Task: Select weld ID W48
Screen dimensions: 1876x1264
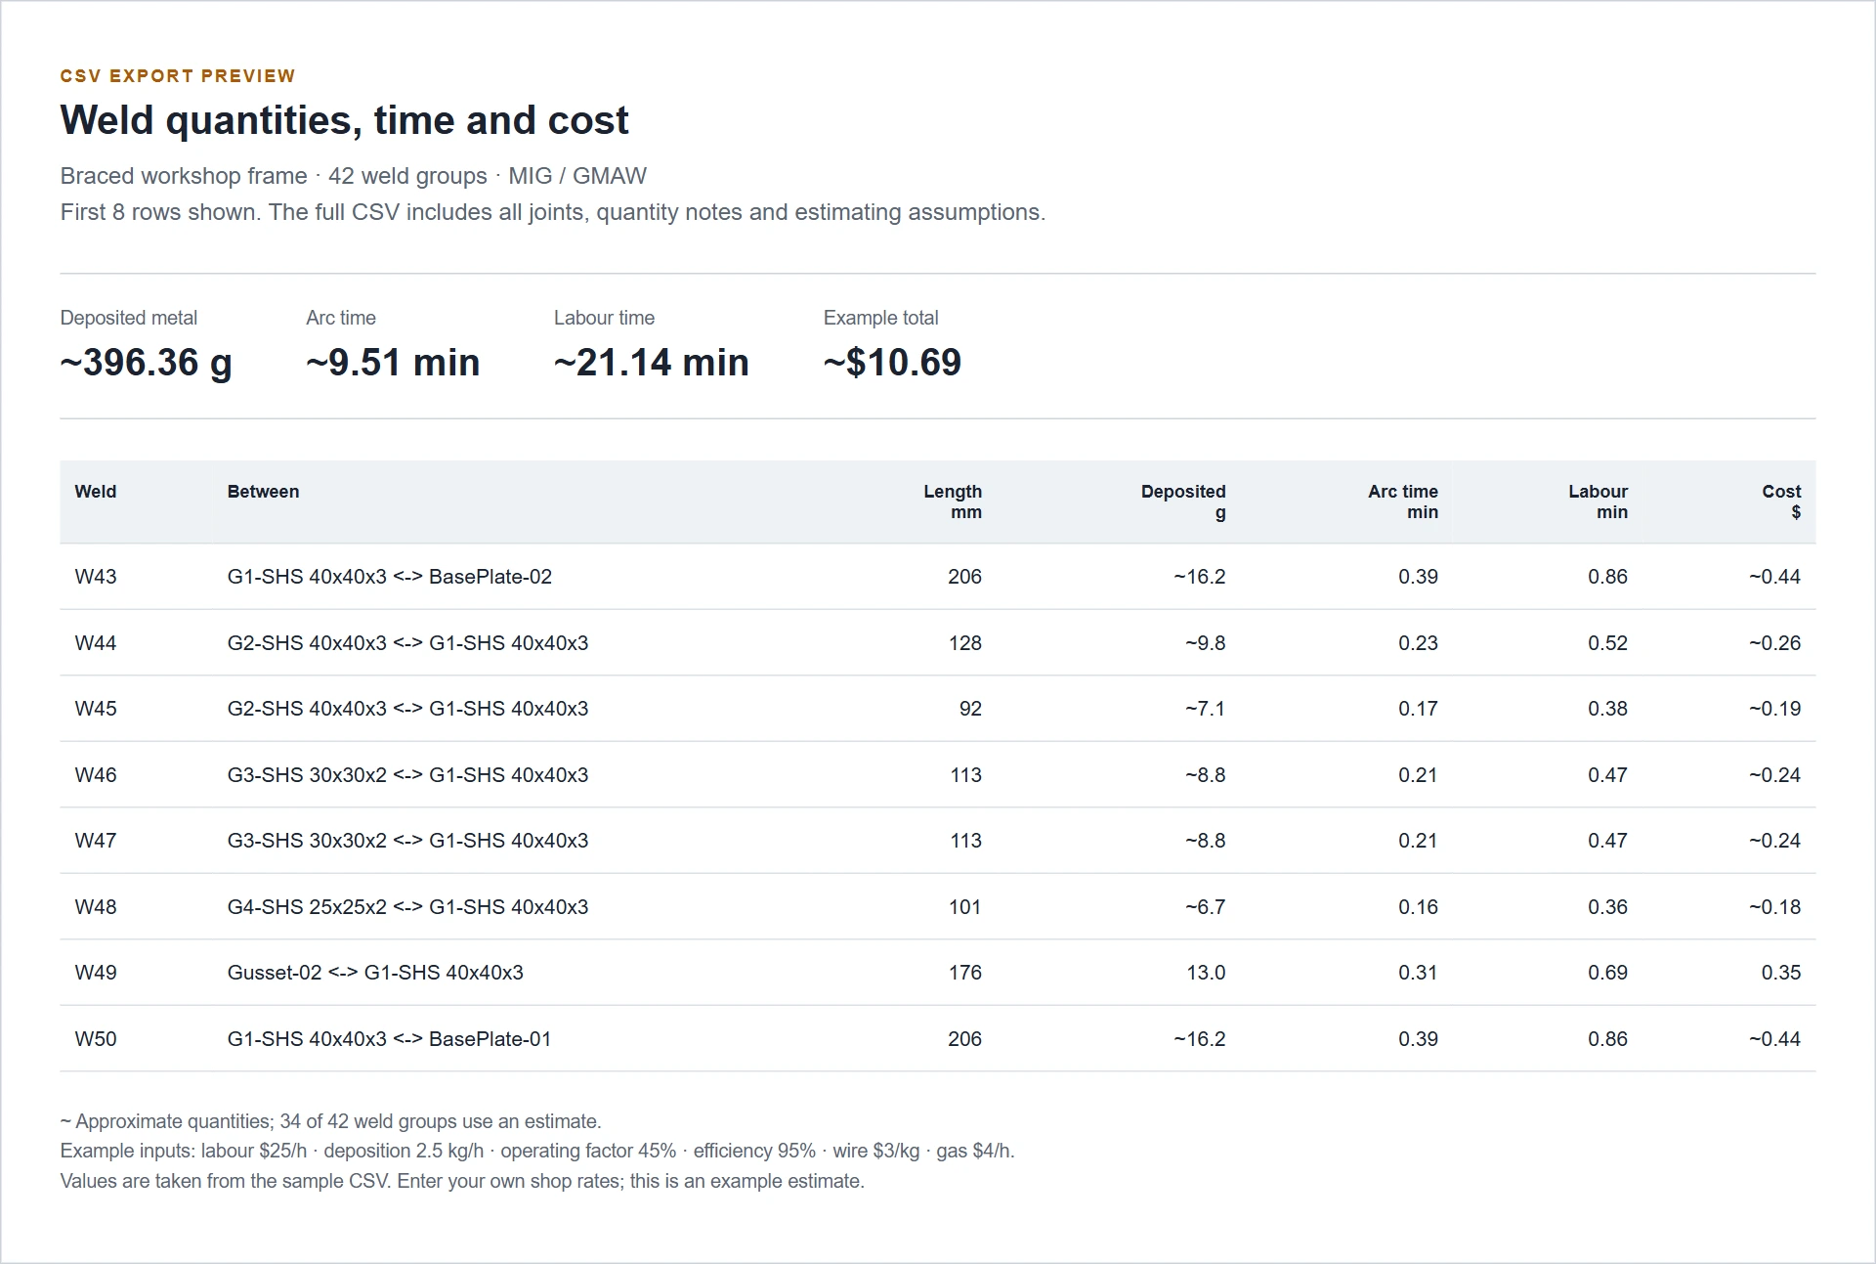Action: [96, 907]
